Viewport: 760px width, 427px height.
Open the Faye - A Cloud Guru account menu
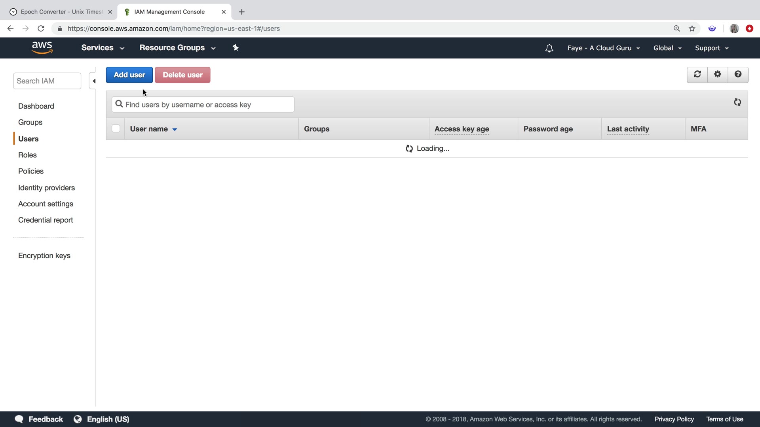[603, 48]
